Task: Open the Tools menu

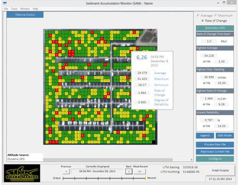Action: pos(14,9)
